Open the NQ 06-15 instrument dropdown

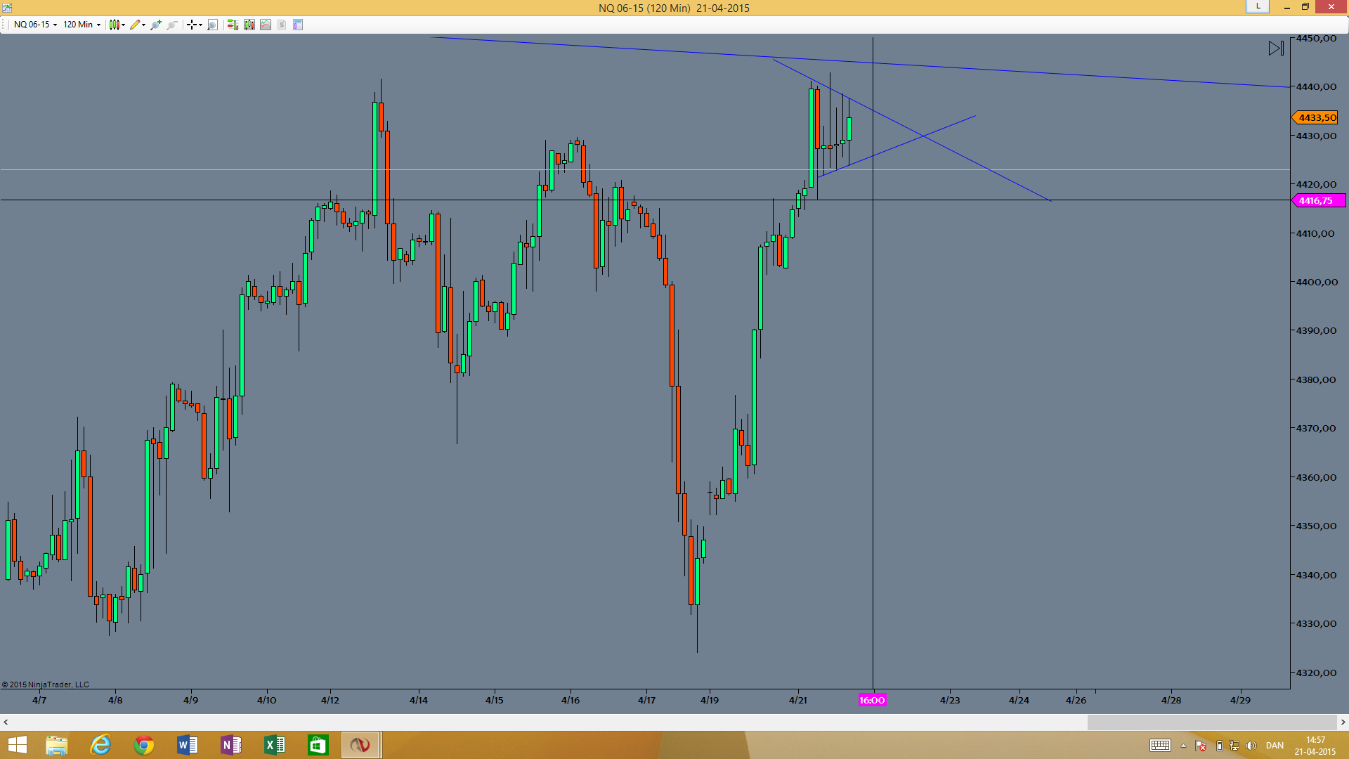[x=35, y=25]
